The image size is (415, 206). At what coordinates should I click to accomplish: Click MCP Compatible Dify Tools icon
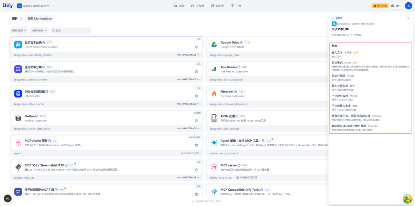tap(214, 192)
